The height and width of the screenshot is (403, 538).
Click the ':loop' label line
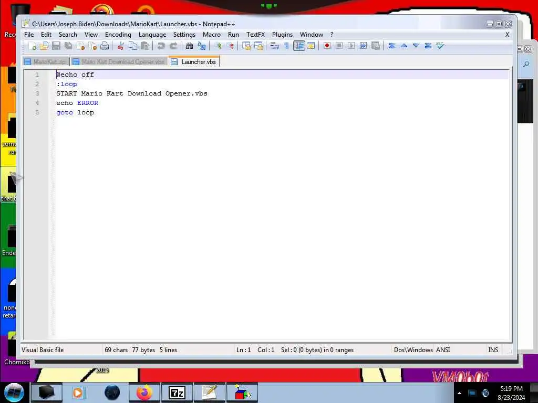[67, 84]
